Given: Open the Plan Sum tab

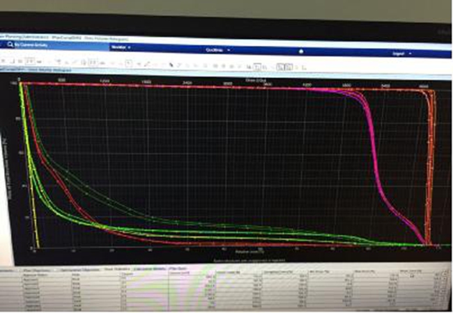Looking at the screenshot, I should (174, 267).
